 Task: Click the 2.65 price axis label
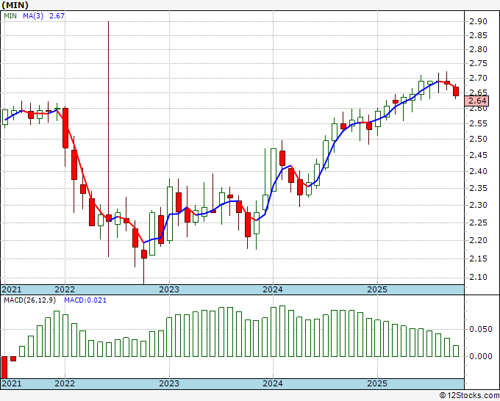tap(478, 93)
